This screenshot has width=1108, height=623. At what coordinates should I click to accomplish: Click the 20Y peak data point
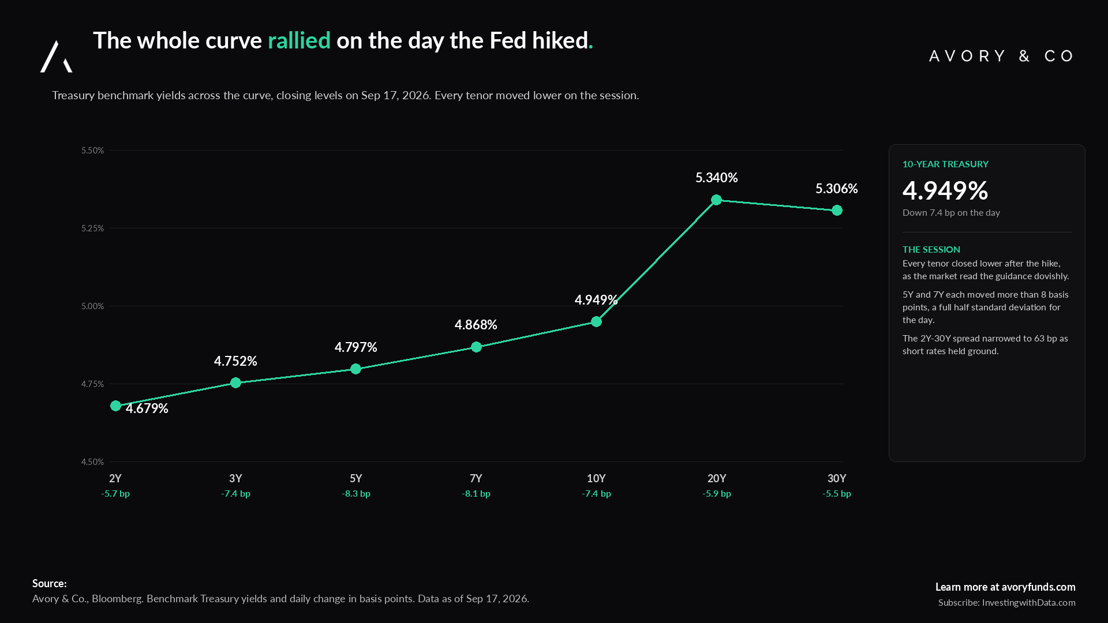point(717,200)
